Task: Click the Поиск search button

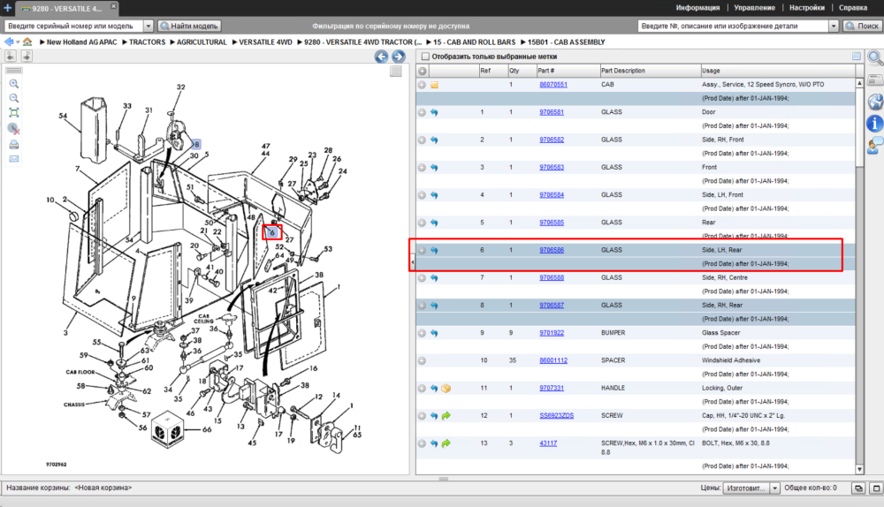Action: click(x=862, y=26)
